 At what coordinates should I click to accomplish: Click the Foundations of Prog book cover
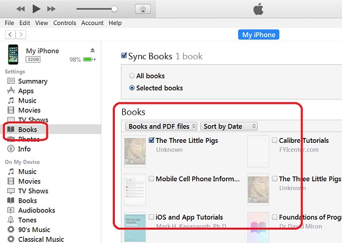click(x=258, y=228)
